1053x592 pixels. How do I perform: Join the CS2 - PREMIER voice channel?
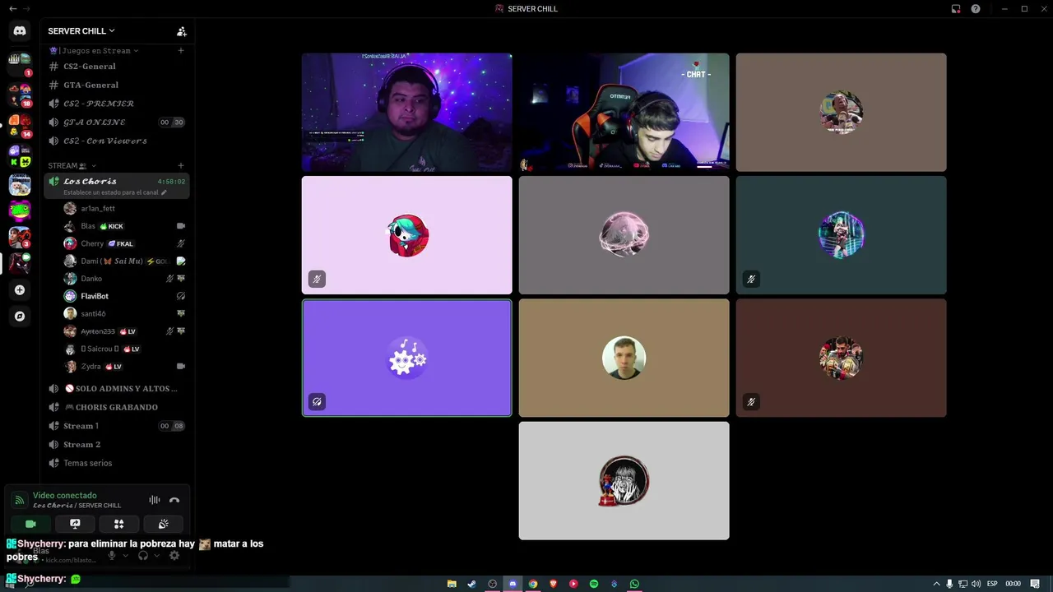pyautogui.click(x=116, y=104)
